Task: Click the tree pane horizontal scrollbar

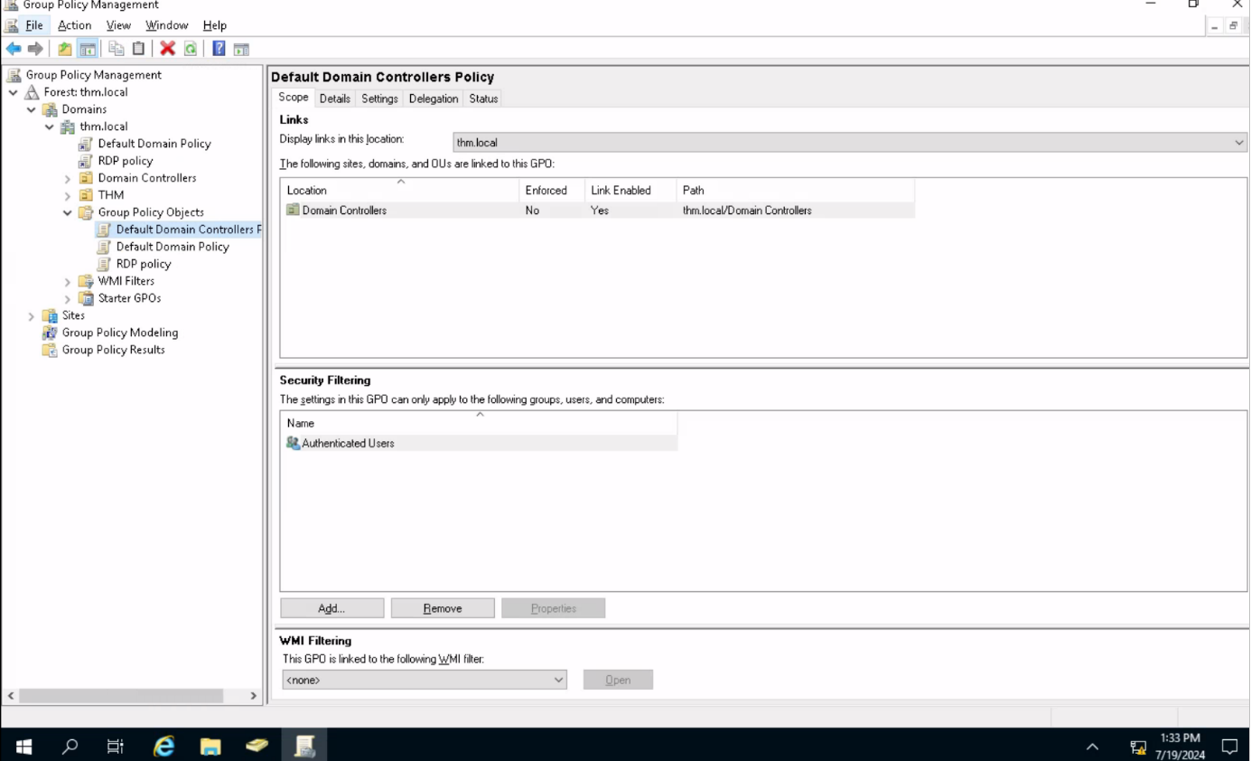Action: (x=121, y=696)
